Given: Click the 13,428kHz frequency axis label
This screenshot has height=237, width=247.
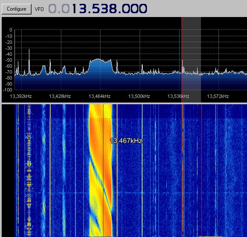Looking at the screenshot, I should 60,96.
